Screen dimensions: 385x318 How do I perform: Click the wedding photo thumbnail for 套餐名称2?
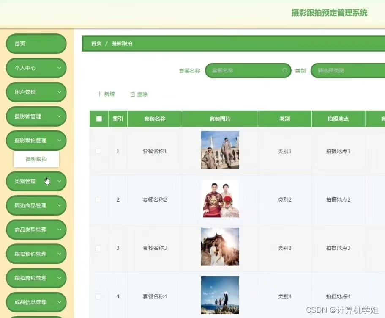(x=220, y=199)
